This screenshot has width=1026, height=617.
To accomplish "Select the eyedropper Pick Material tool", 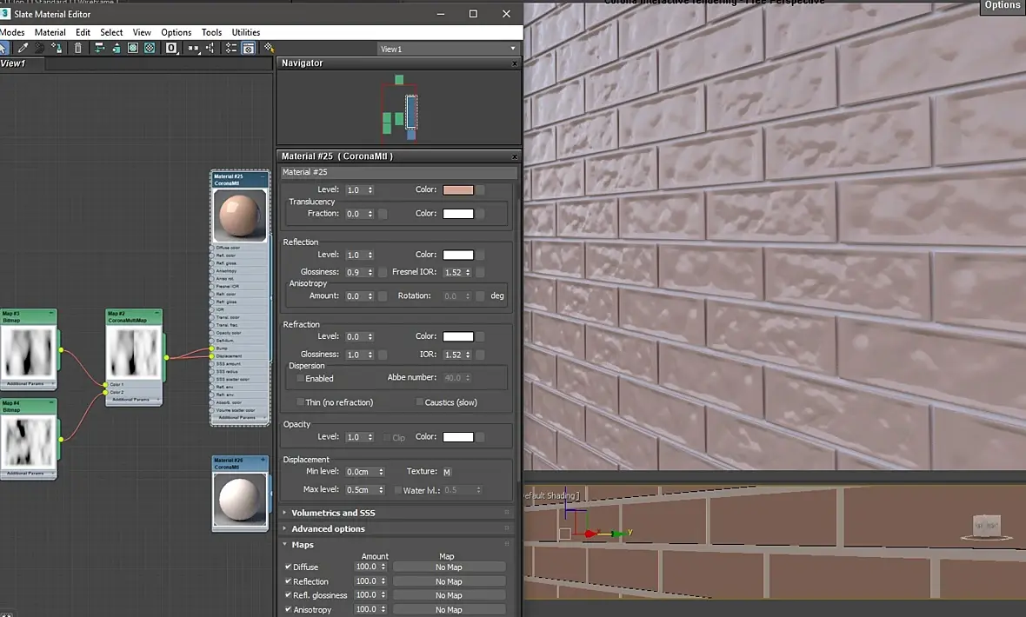I will (x=23, y=49).
